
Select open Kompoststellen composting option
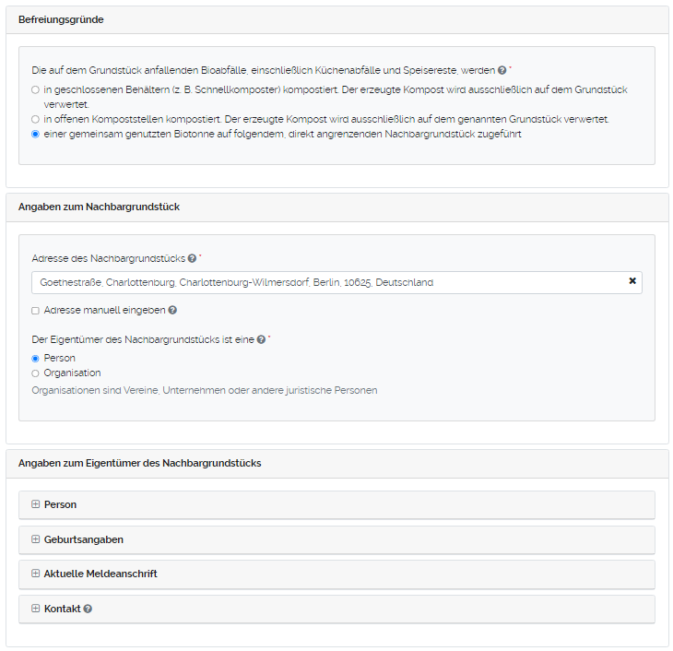coord(35,120)
